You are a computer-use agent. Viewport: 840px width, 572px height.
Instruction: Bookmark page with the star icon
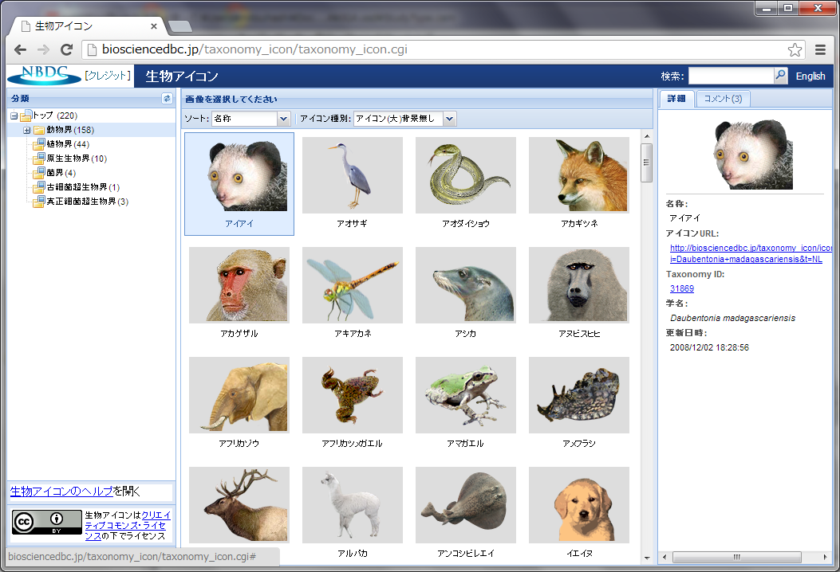point(795,49)
